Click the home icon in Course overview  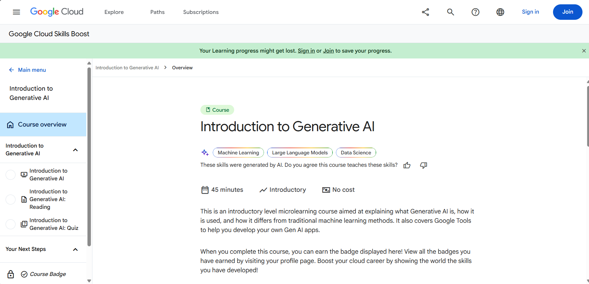10,125
